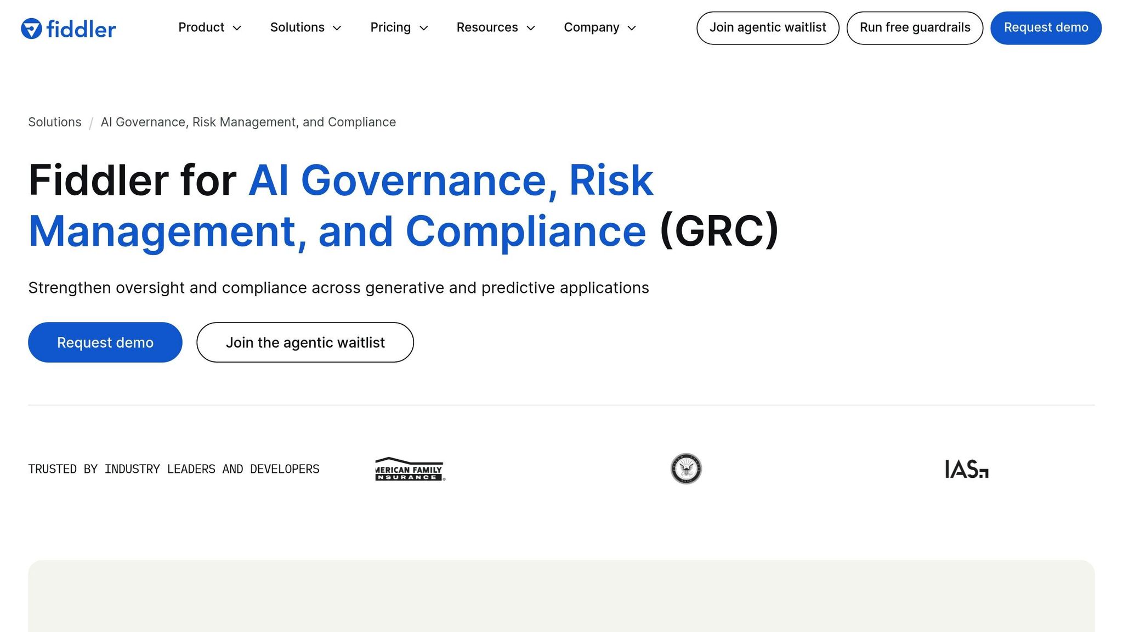This screenshot has width=1123, height=632.
Task: Click the chevron next to Solutions
Action: pyautogui.click(x=337, y=28)
